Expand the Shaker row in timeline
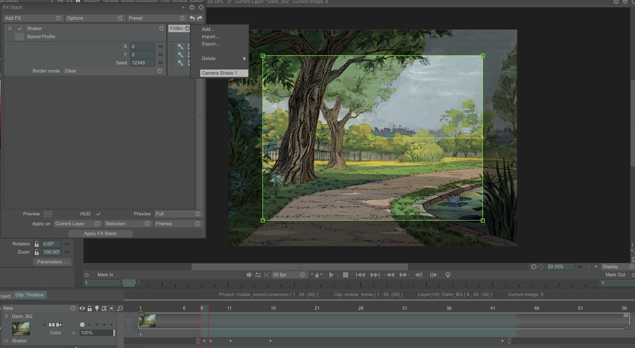This screenshot has height=348, width=635. tap(6, 341)
